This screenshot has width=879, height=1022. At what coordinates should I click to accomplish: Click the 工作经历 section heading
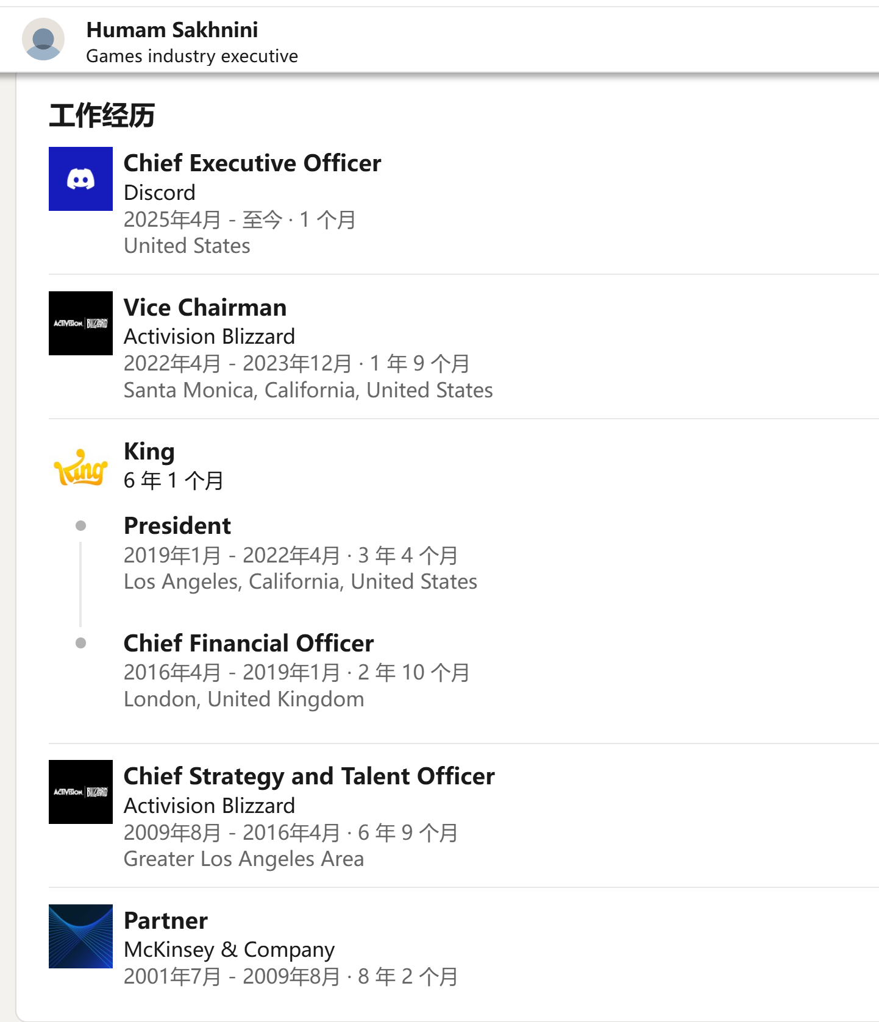(x=102, y=116)
